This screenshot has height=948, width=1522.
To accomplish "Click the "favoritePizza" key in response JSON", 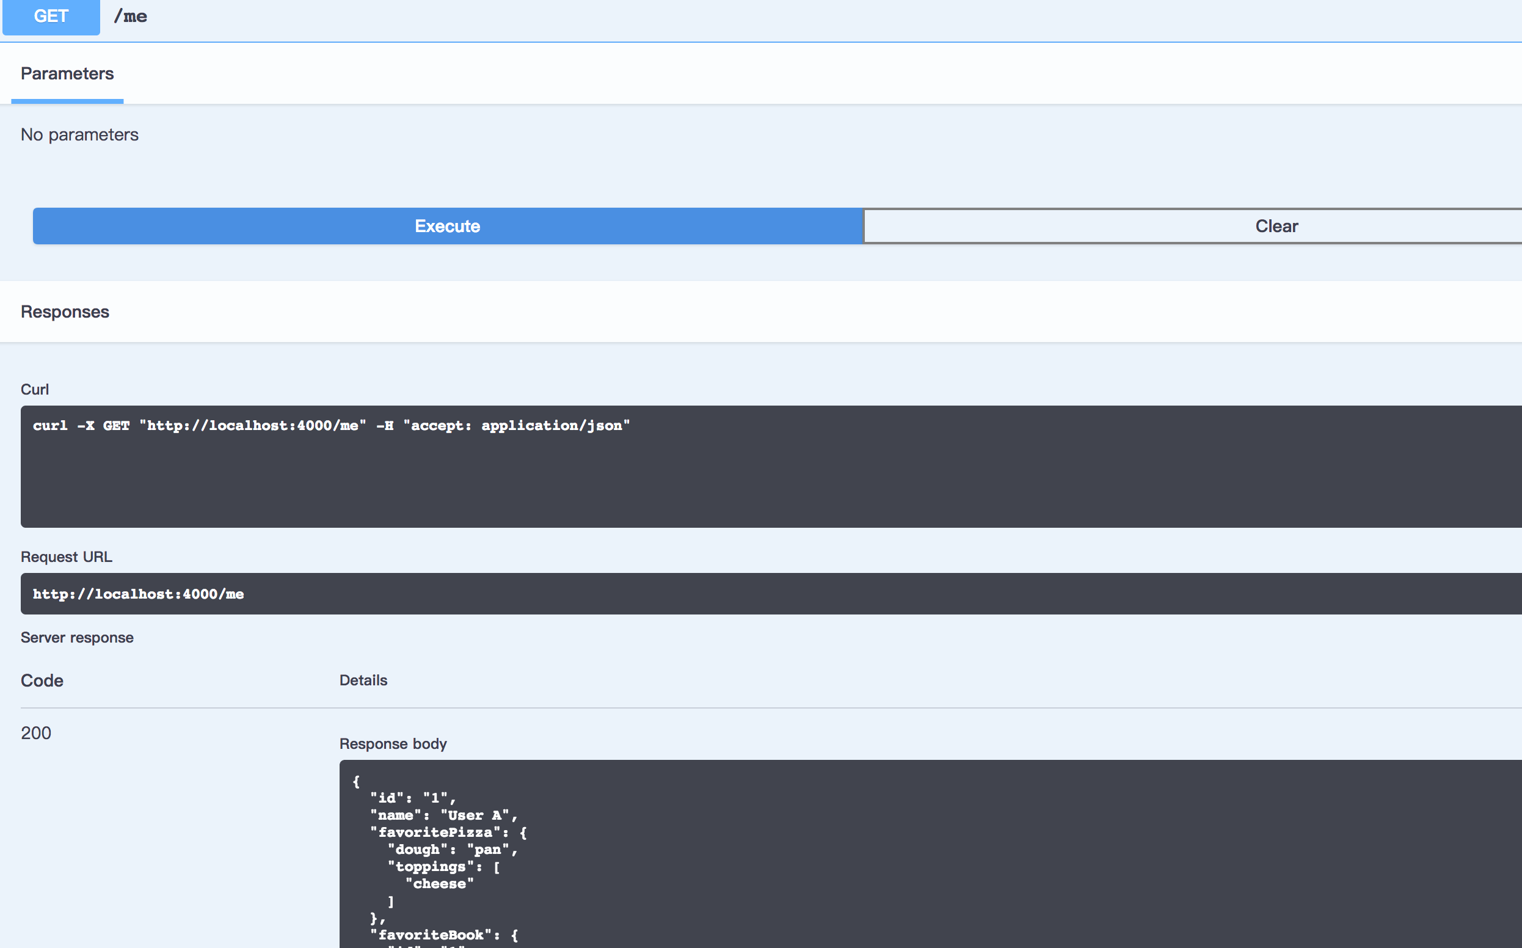I will pos(435,833).
